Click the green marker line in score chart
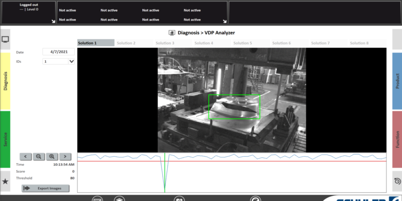402x201 pixels. tap(165, 171)
